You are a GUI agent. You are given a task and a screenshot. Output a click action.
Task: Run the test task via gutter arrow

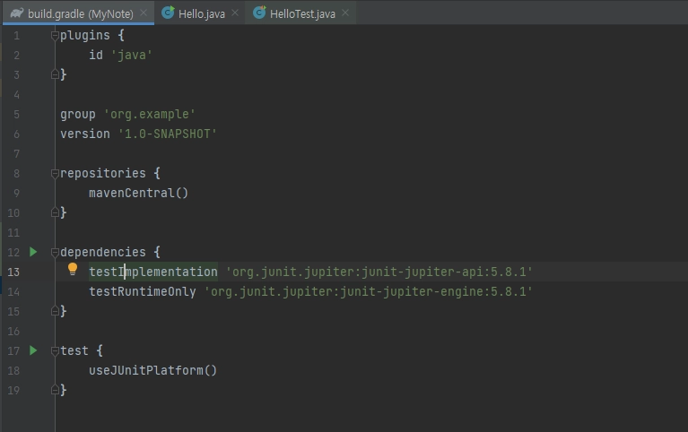pos(33,350)
